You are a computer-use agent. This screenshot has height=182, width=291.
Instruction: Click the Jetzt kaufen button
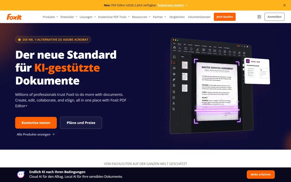point(225,17)
